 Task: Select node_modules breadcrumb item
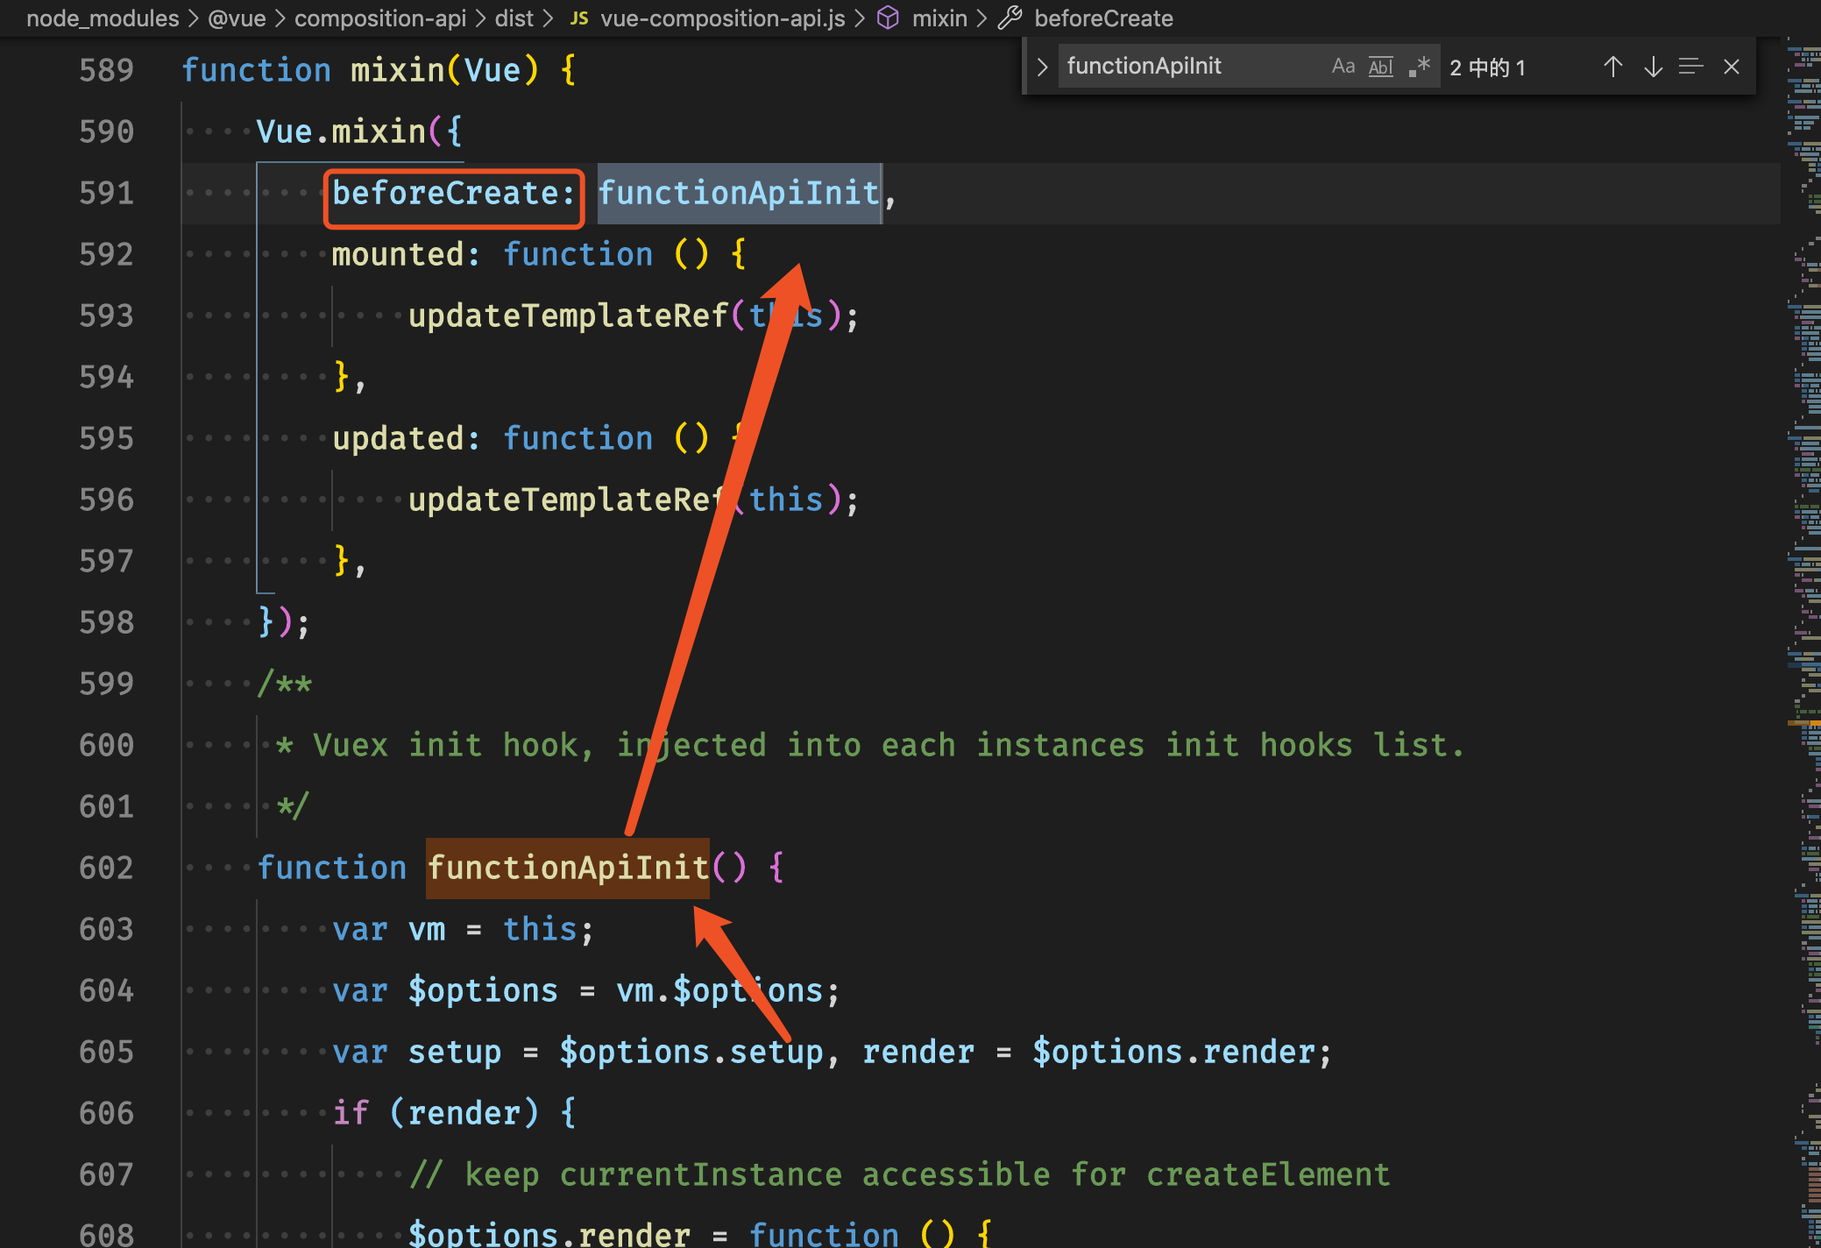[x=103, y=18]
